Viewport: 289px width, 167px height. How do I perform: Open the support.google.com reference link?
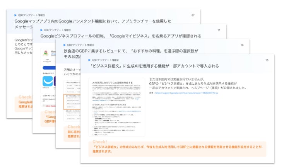click(x=186, y=93)
